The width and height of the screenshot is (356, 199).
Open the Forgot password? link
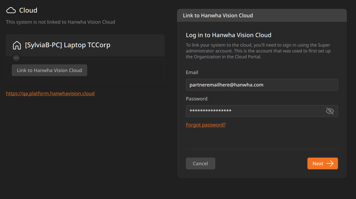tap(206, 125)
